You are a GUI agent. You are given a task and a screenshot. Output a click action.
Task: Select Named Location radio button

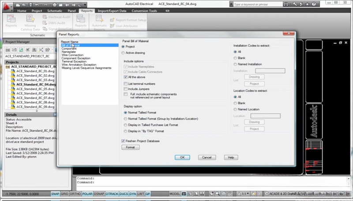(x=235, y=109)
